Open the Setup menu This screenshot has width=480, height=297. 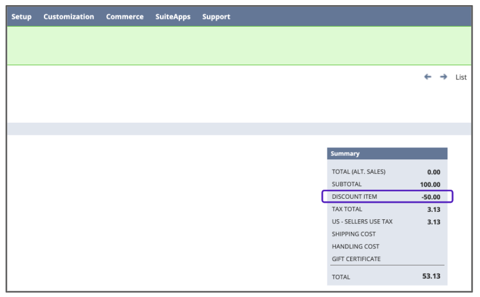[x=22, y=17]
